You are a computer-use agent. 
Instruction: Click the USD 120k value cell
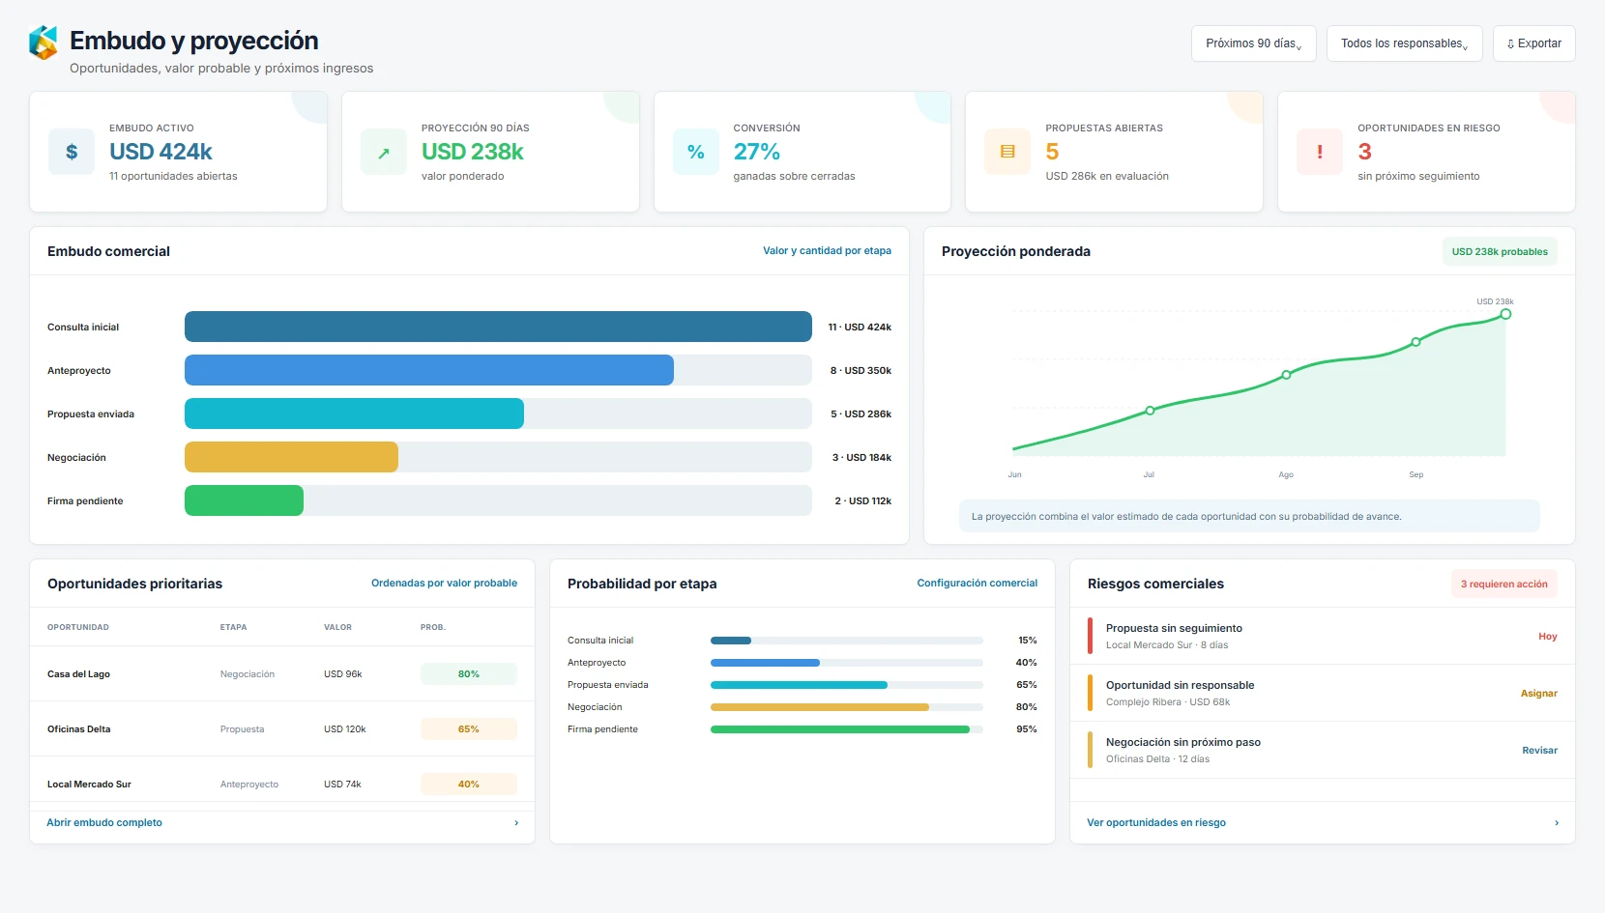(344, 728)
